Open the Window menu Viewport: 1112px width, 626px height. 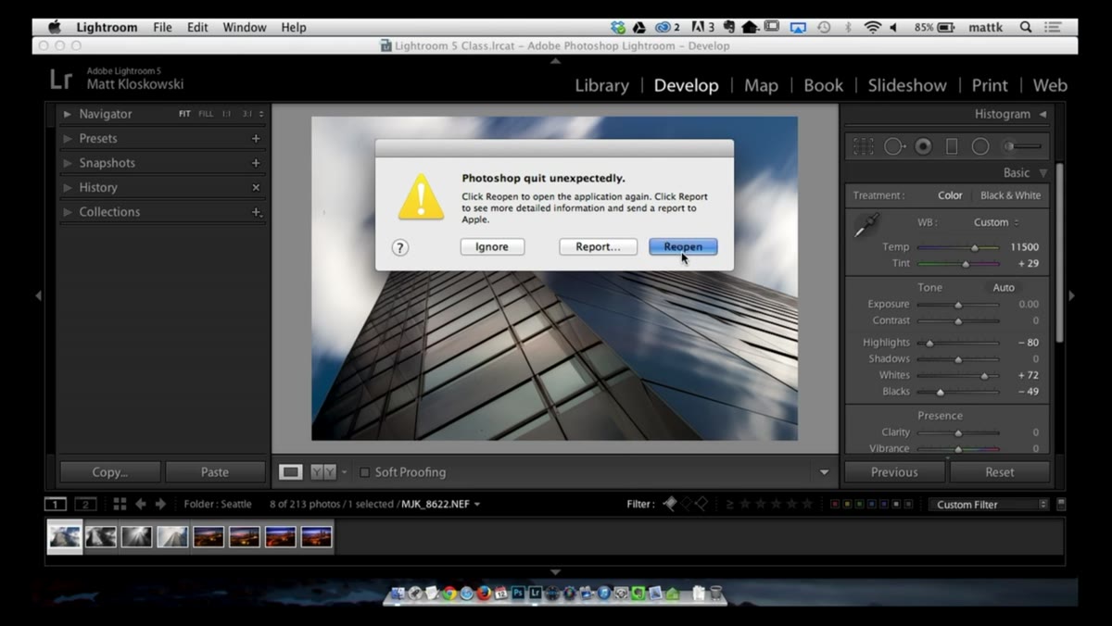245,28
